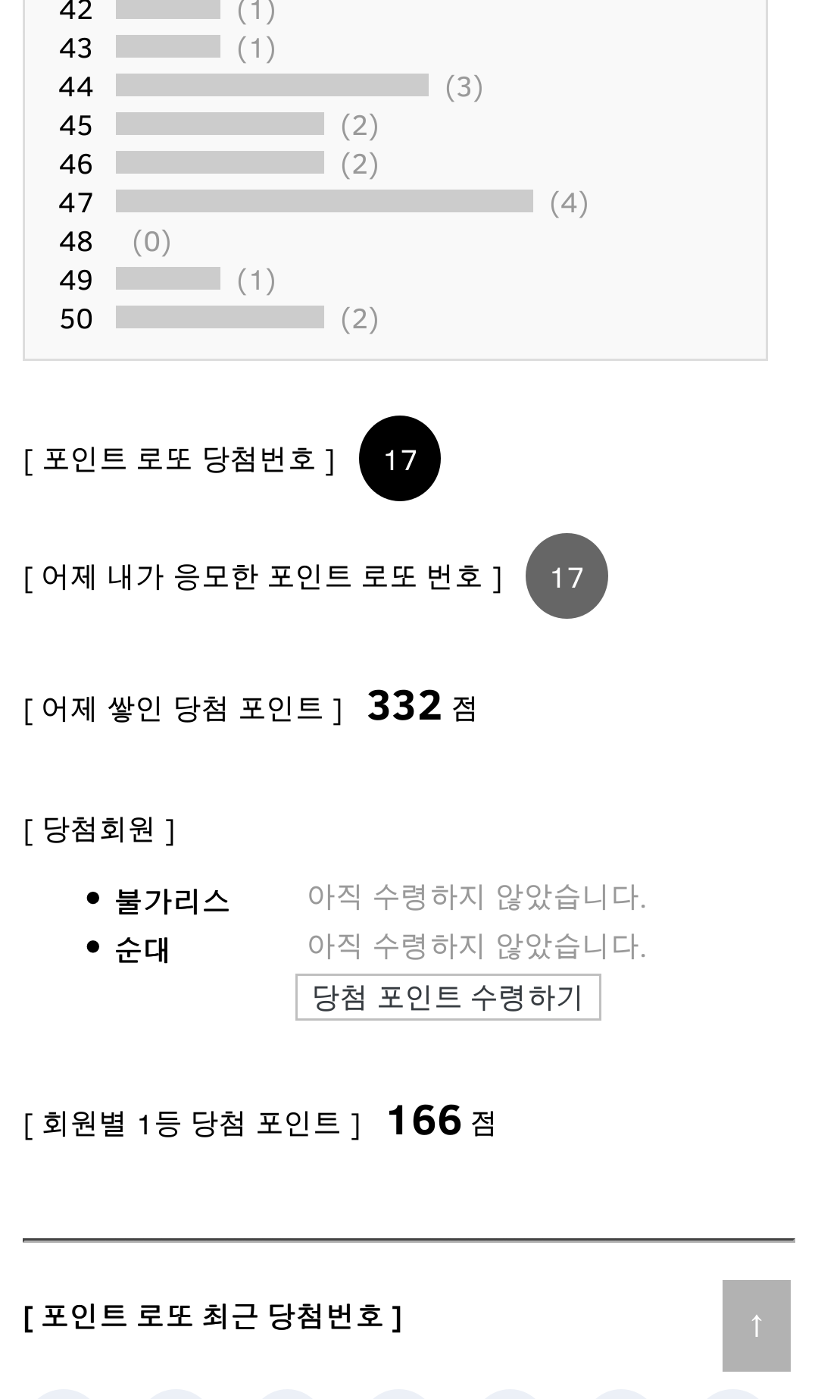Tap the 포인트 로또 최근 당첨번호 heading

coord(213,1316)
